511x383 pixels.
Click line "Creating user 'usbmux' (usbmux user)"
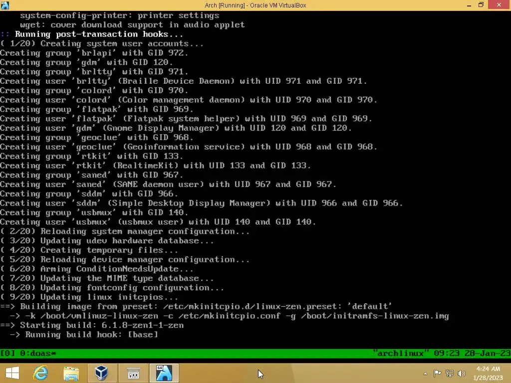pos(158,222)
